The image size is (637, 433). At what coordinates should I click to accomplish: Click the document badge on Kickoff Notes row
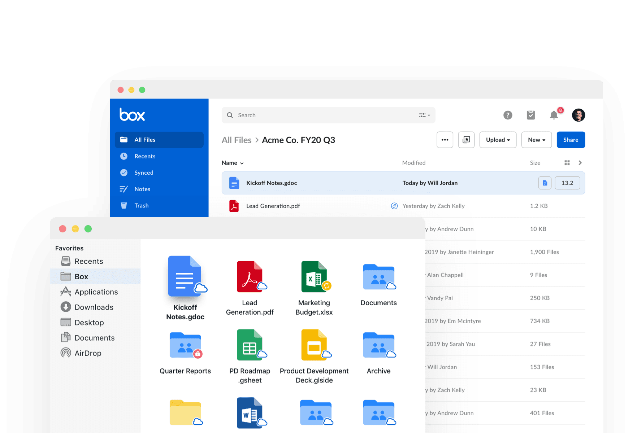pos(545,183)
